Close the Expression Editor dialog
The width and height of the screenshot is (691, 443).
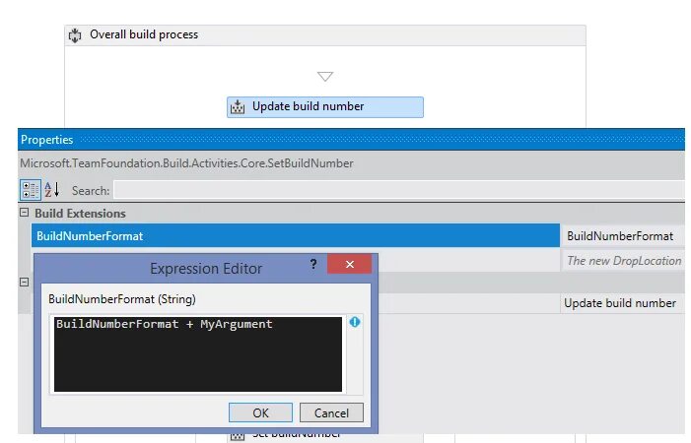coord(350,264)
